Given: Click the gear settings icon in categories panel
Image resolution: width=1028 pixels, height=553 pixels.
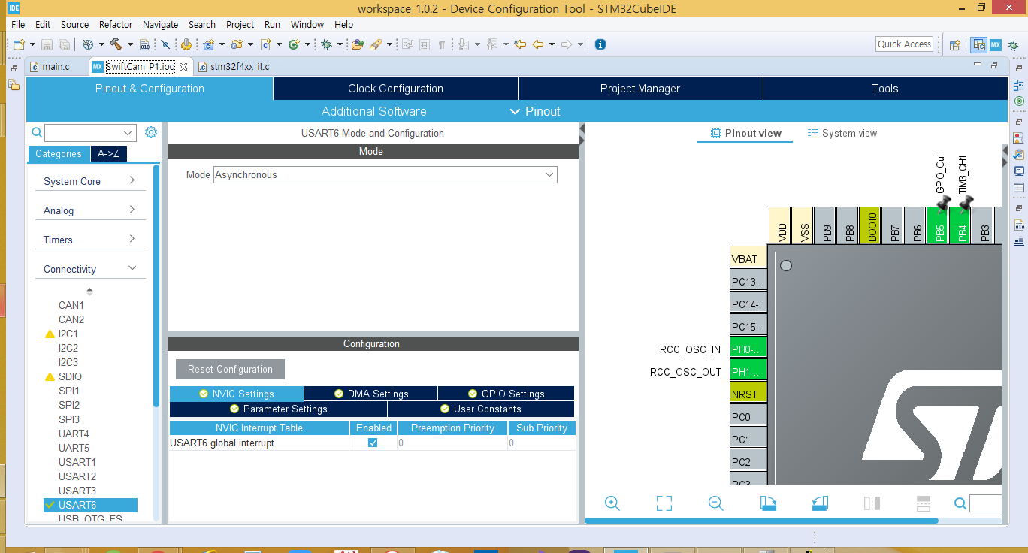Looking at the screenshot, I should click(x=151, y=132).
